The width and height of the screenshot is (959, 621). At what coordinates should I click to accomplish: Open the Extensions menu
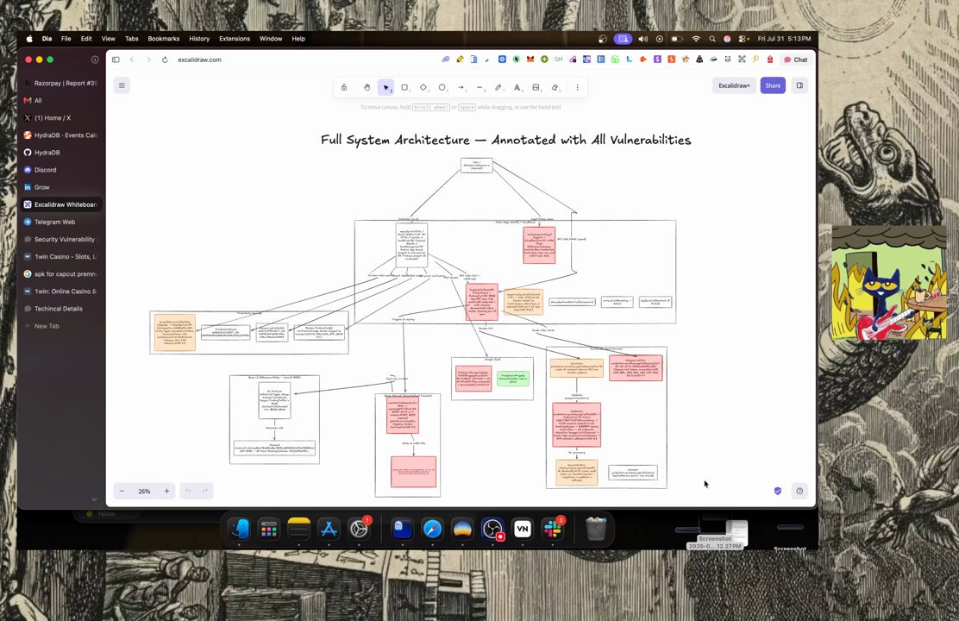pos(235,39)
